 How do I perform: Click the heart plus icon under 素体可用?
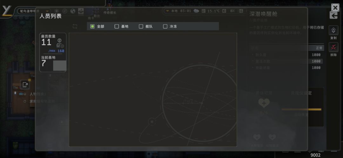pyautogui.click(x=264, y=103)
